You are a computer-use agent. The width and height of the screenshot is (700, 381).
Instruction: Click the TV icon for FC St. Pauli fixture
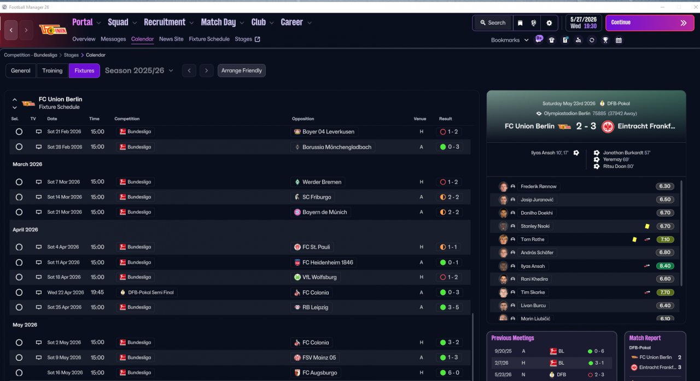[39, 247]
